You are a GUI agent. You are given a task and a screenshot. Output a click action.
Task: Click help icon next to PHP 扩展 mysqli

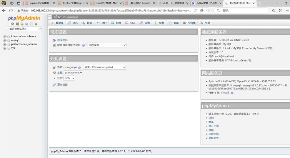click(232, 93)
